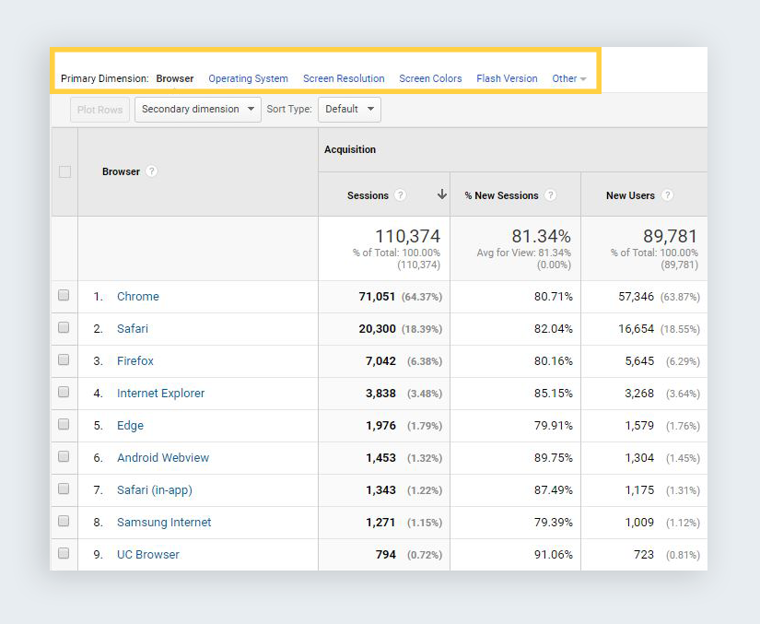Click the total new users value 89,781
This screenshot has height=624, width=760.
[671, 236]
